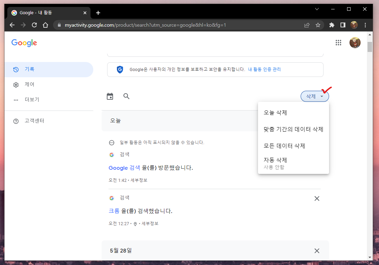The height and width of the screenshot is (265, 379).
Task: Reload the page with refresh icon
Action: click(x=34, y=25)
